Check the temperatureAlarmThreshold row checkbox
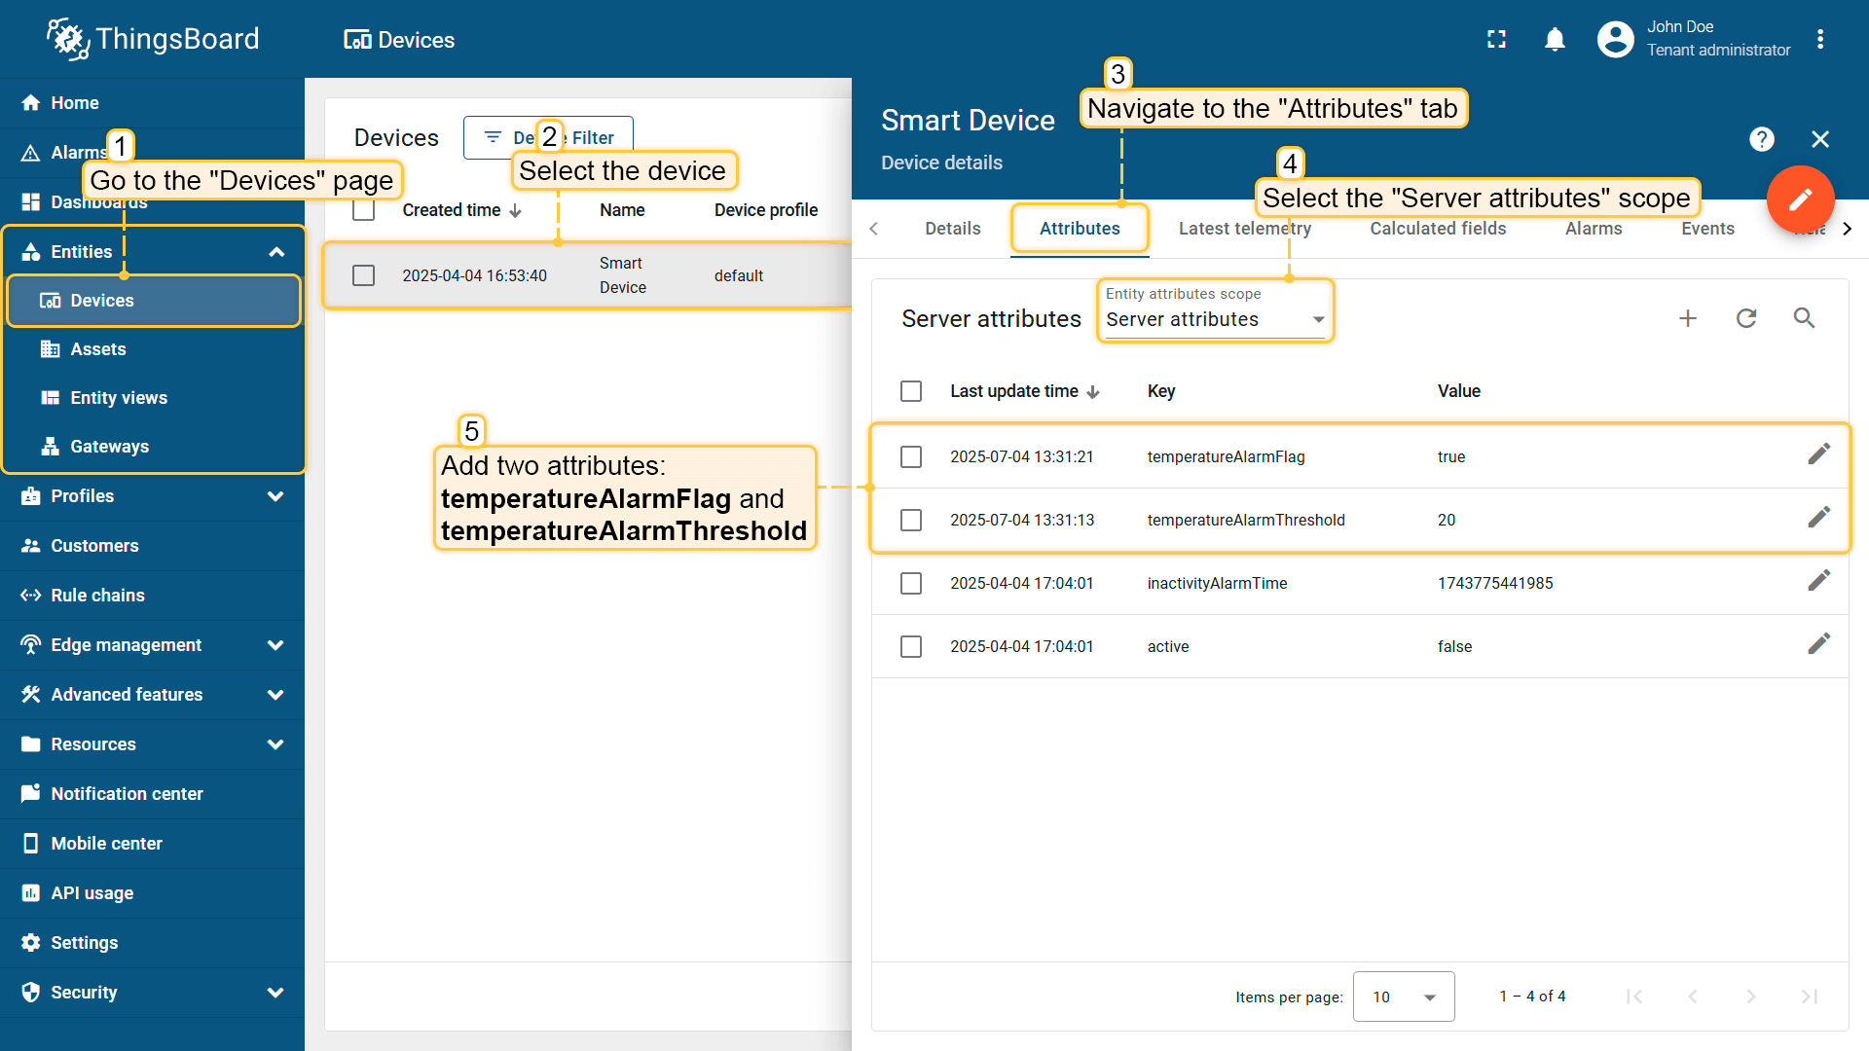The height and width of the screenshot is (1051, 1869). 911,520
